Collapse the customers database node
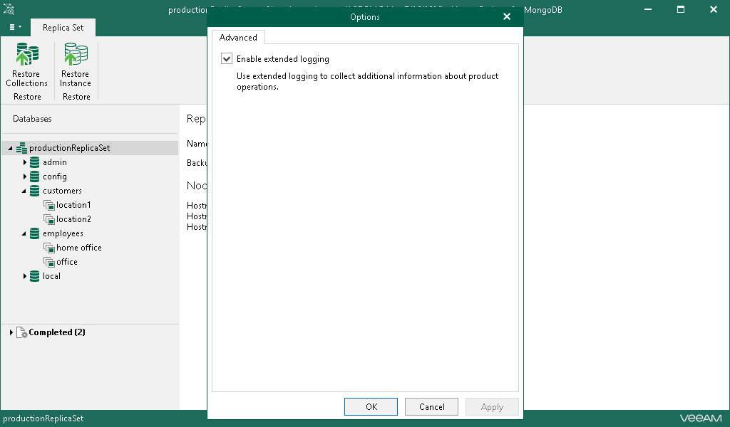 point(24,191)
